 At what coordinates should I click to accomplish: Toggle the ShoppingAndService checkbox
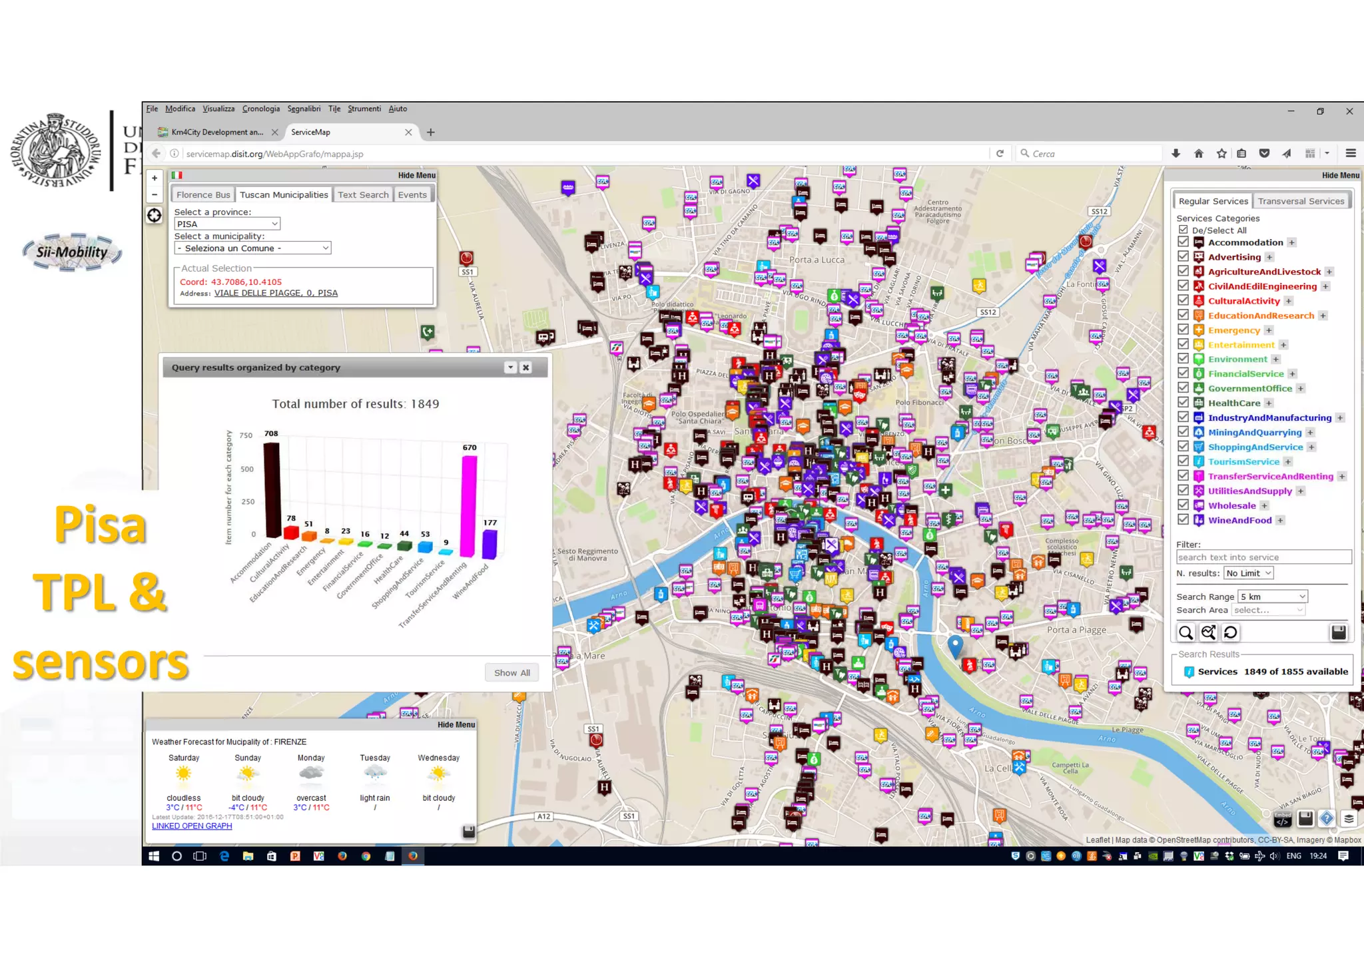tap(1183, 446)
